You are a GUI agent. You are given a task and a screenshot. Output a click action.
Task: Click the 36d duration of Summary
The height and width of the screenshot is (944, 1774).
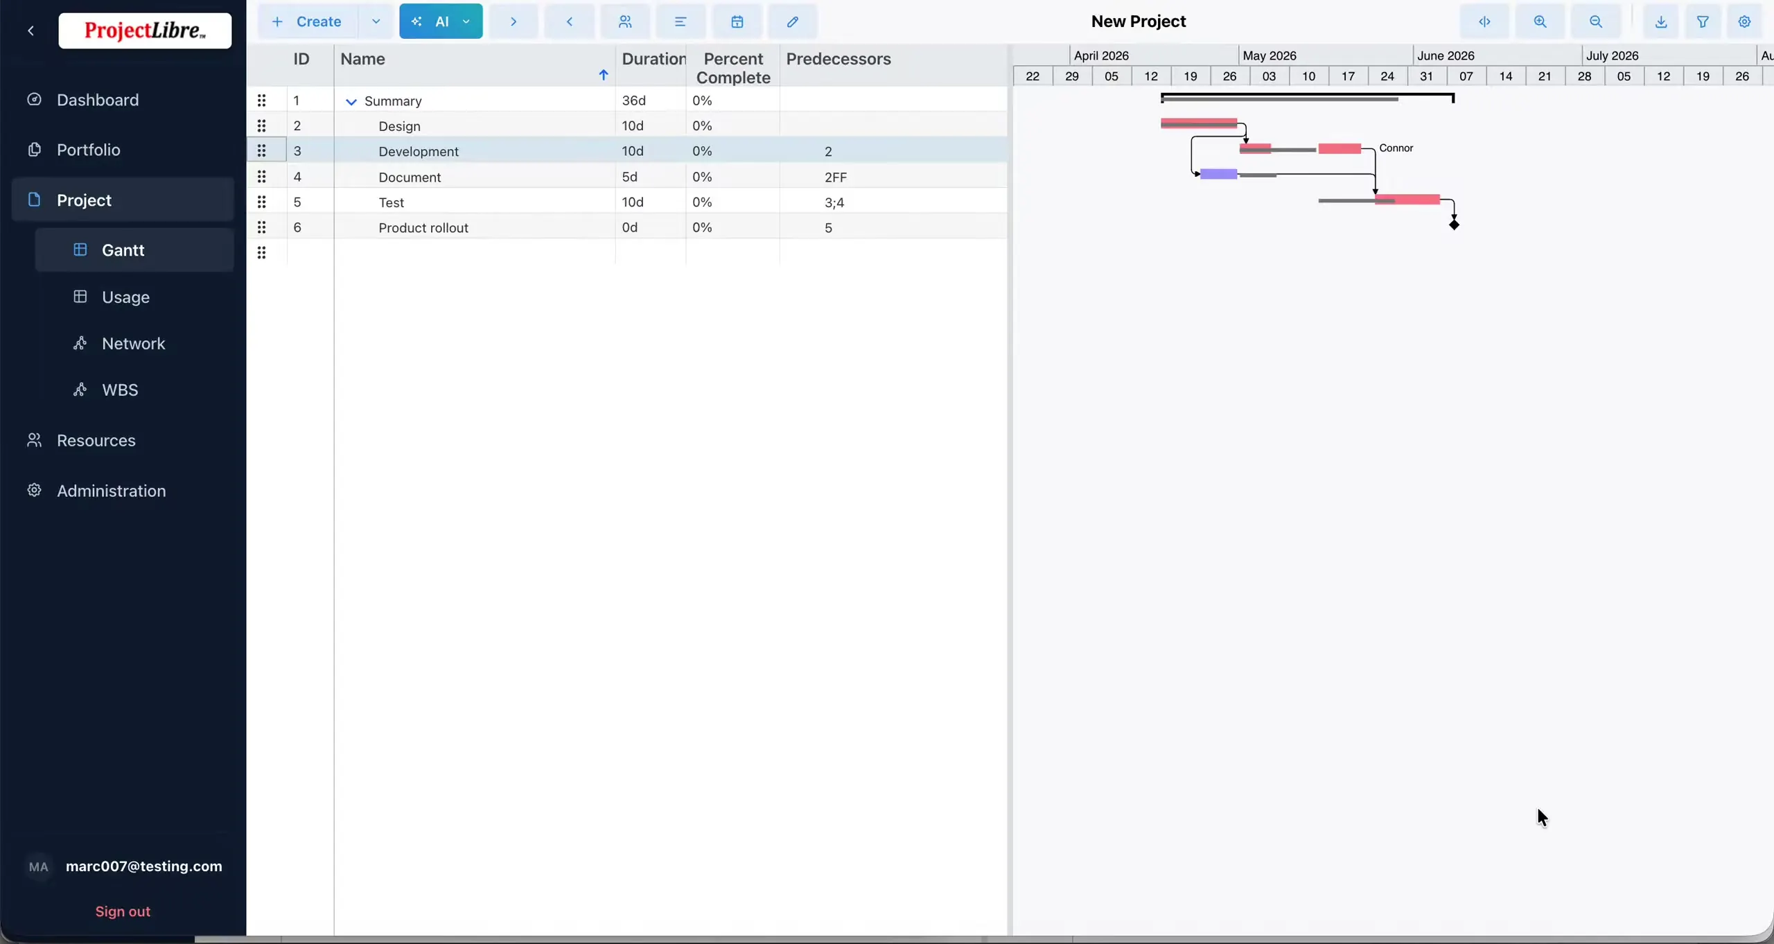click(633, 100)
